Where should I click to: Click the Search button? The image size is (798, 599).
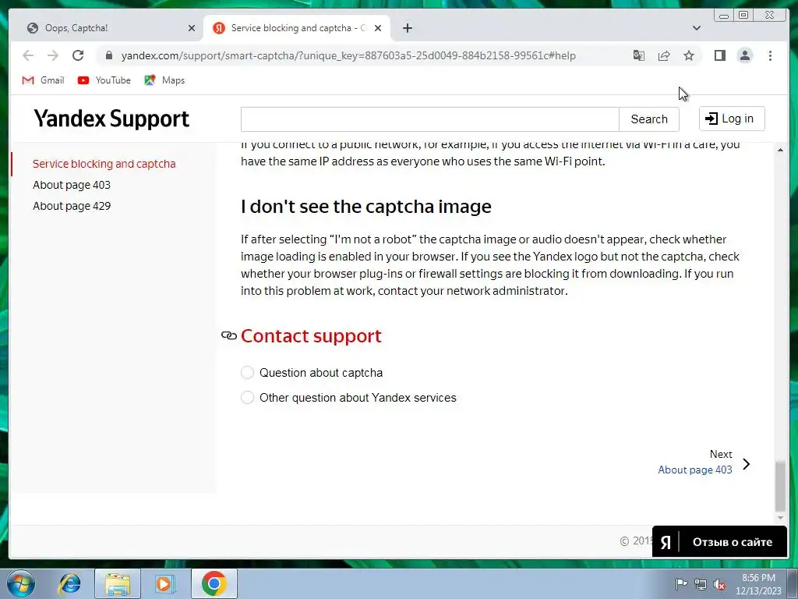[649, 119]
